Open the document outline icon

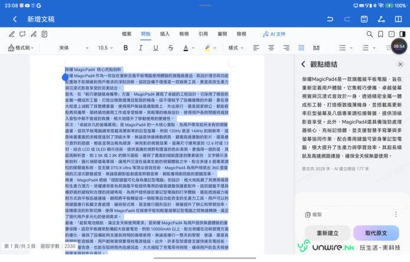[44, 34]
